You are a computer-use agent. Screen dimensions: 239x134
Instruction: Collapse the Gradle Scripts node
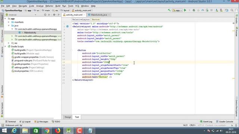pos(5,47)
